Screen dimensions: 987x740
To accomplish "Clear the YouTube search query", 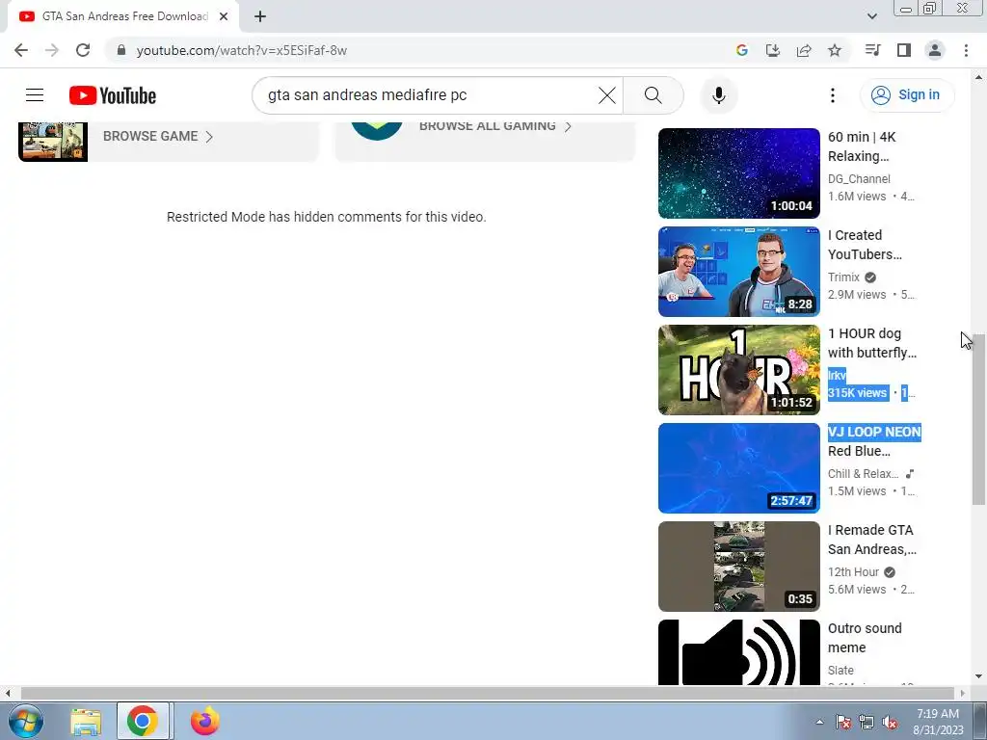I will (x=607, y=95).
